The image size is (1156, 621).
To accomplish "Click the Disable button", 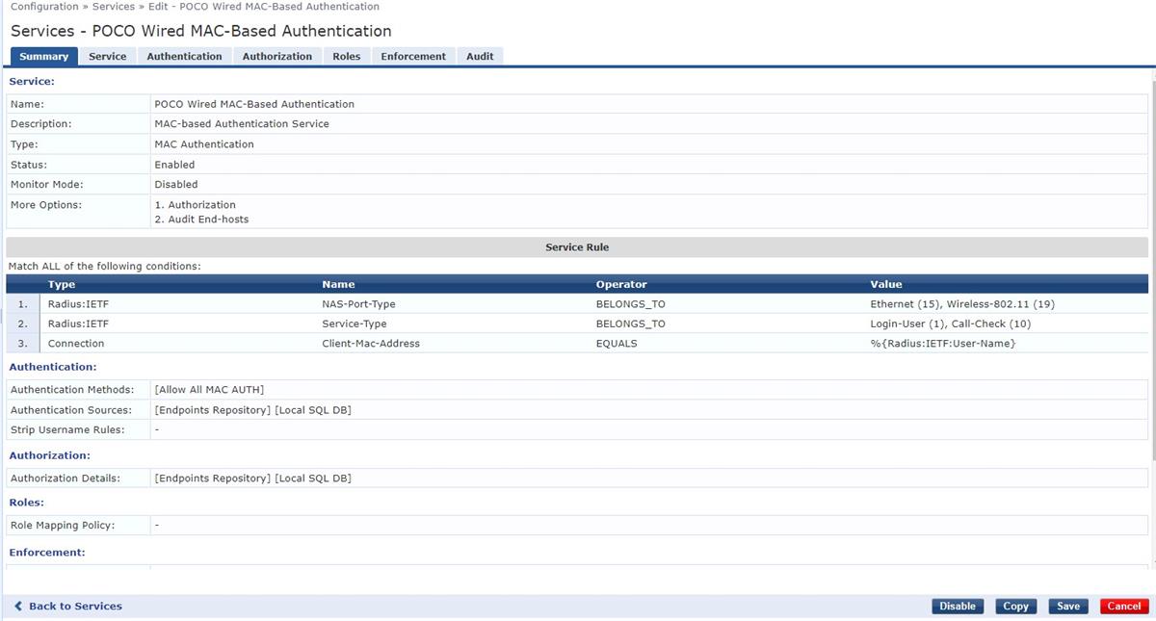I will click(958, 607).
